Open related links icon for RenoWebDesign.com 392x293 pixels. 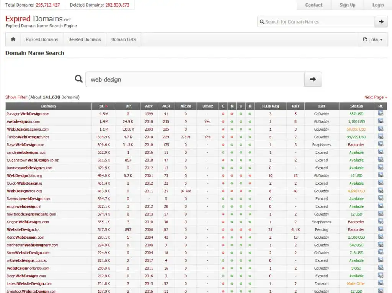pos(381,237)
